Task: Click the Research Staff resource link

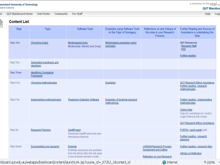Action: (189, 46)
